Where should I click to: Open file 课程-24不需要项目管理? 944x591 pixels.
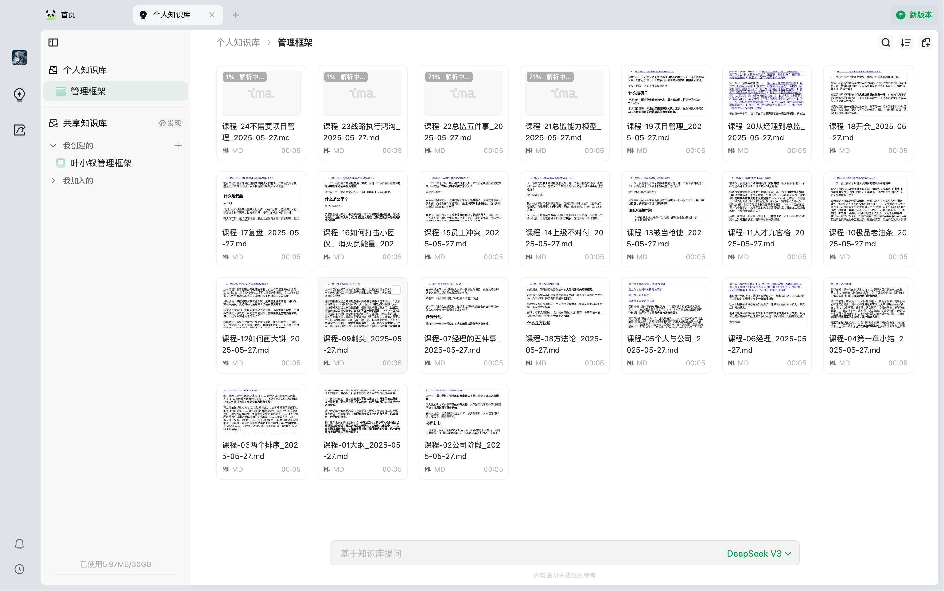261,113
